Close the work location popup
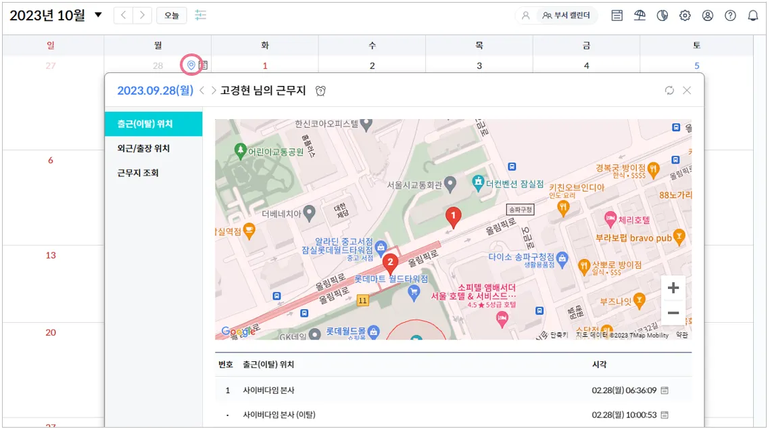The width and height of the screenshot is (770, 429). pos(687,91)
